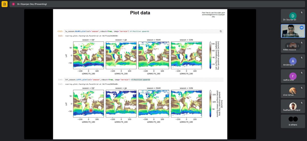Click the '[14]:' input cell number
Image resolution: width=307 pixels, height=141 pixels.
tap(61, 80)
